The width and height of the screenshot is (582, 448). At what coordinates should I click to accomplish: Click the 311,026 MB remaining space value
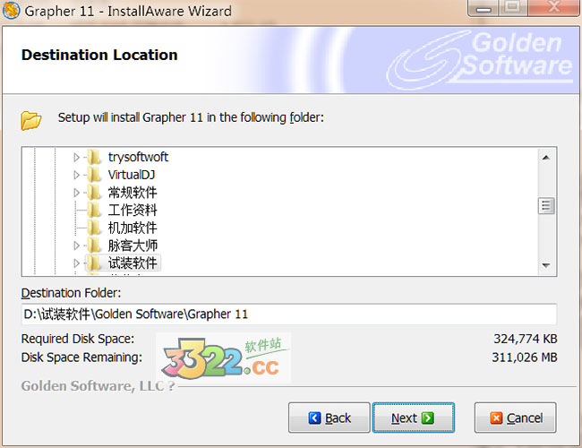click(x=525, y=358)
